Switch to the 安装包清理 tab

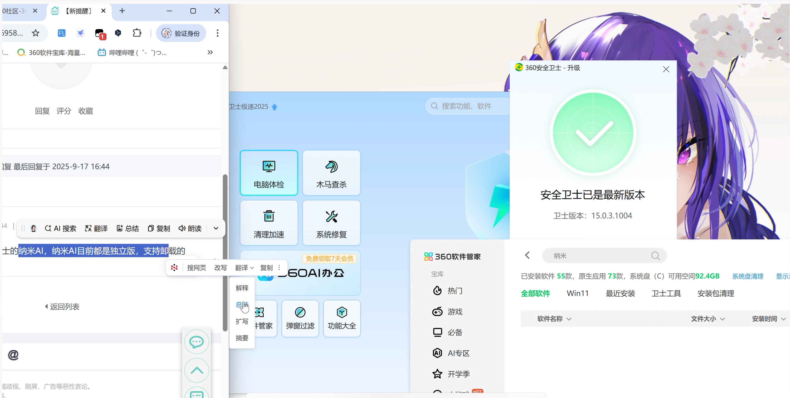(x=715, y=293)
